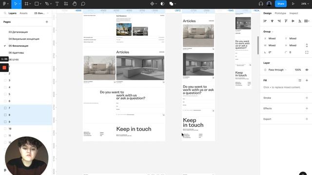
Task: Select the Move tool
Action: point(15,4)
